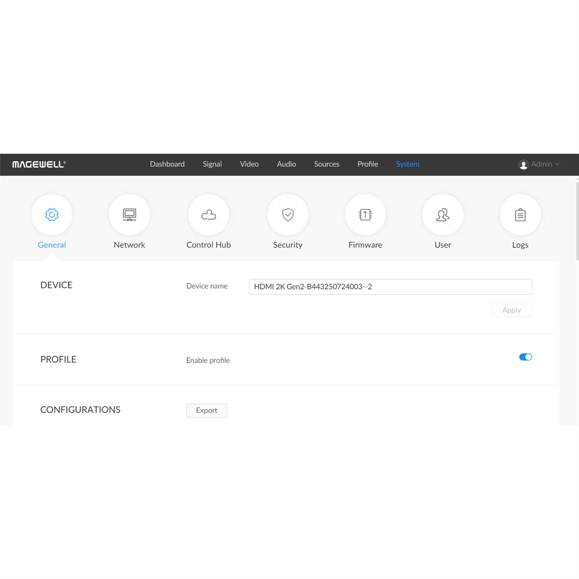579x579 pixels.
Task: Open the Signal tab
Action: 212,164
